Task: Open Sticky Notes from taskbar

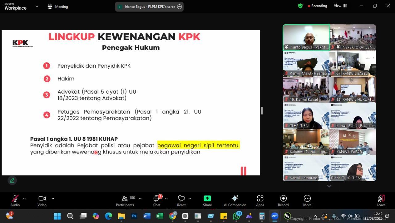Action: (x=223, y=216)
